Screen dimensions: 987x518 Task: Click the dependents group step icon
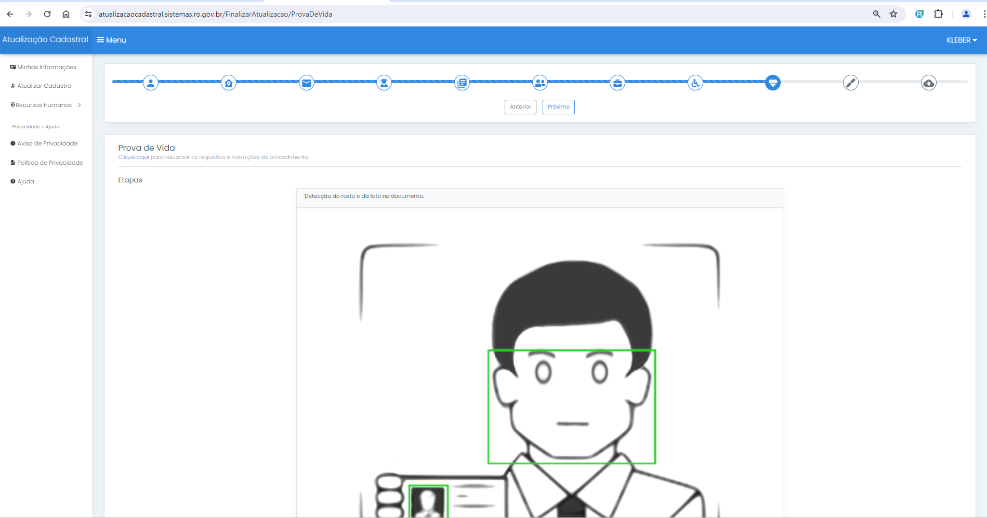(540, 83)
